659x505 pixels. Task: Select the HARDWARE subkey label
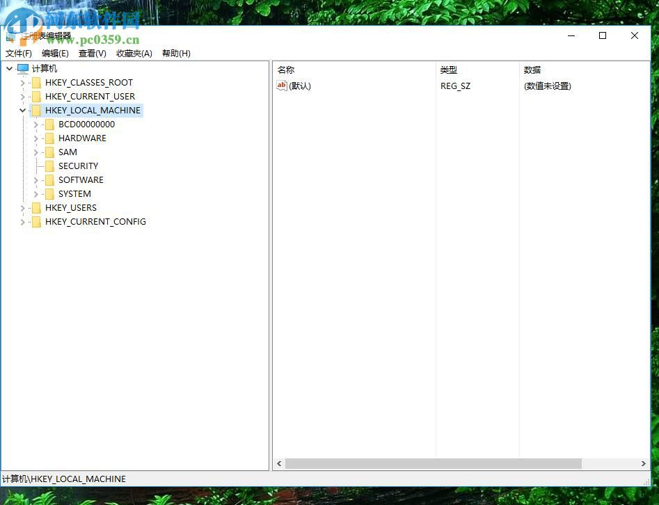[x=82, y=138]
